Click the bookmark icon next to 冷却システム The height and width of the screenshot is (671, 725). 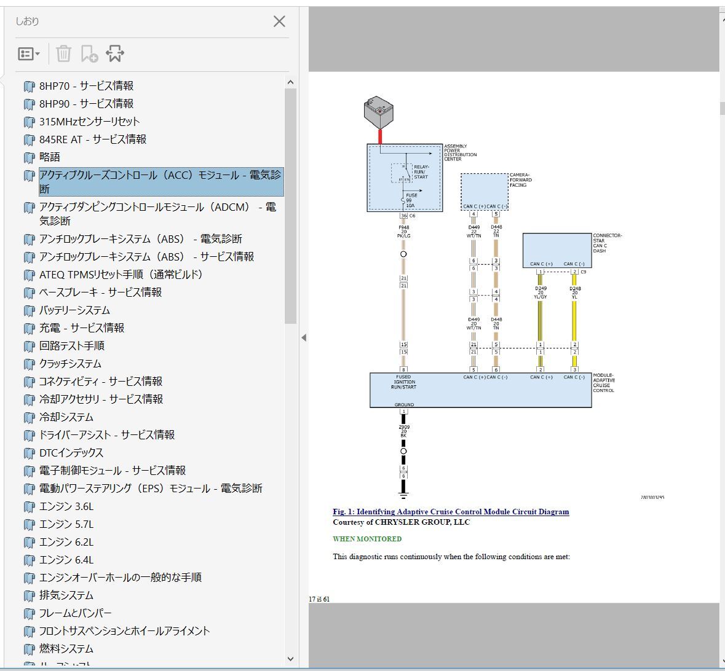coord(29,418)
